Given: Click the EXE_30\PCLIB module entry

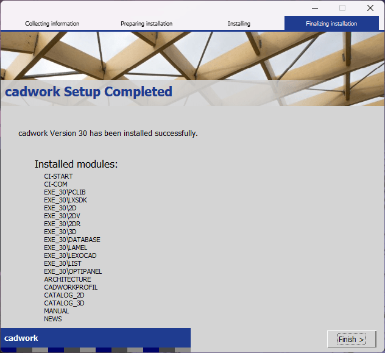Looking at the screenshot, I should tap(65, 192).
